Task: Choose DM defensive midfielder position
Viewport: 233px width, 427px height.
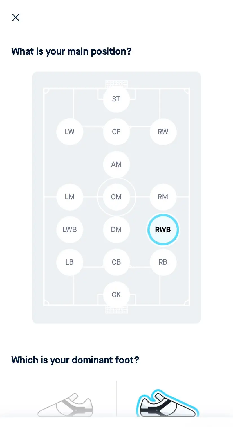Action: (x=116, y=229)
